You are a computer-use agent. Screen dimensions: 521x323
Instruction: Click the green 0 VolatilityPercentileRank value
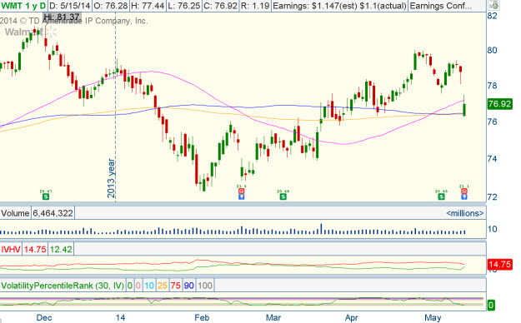coord(129,286)
